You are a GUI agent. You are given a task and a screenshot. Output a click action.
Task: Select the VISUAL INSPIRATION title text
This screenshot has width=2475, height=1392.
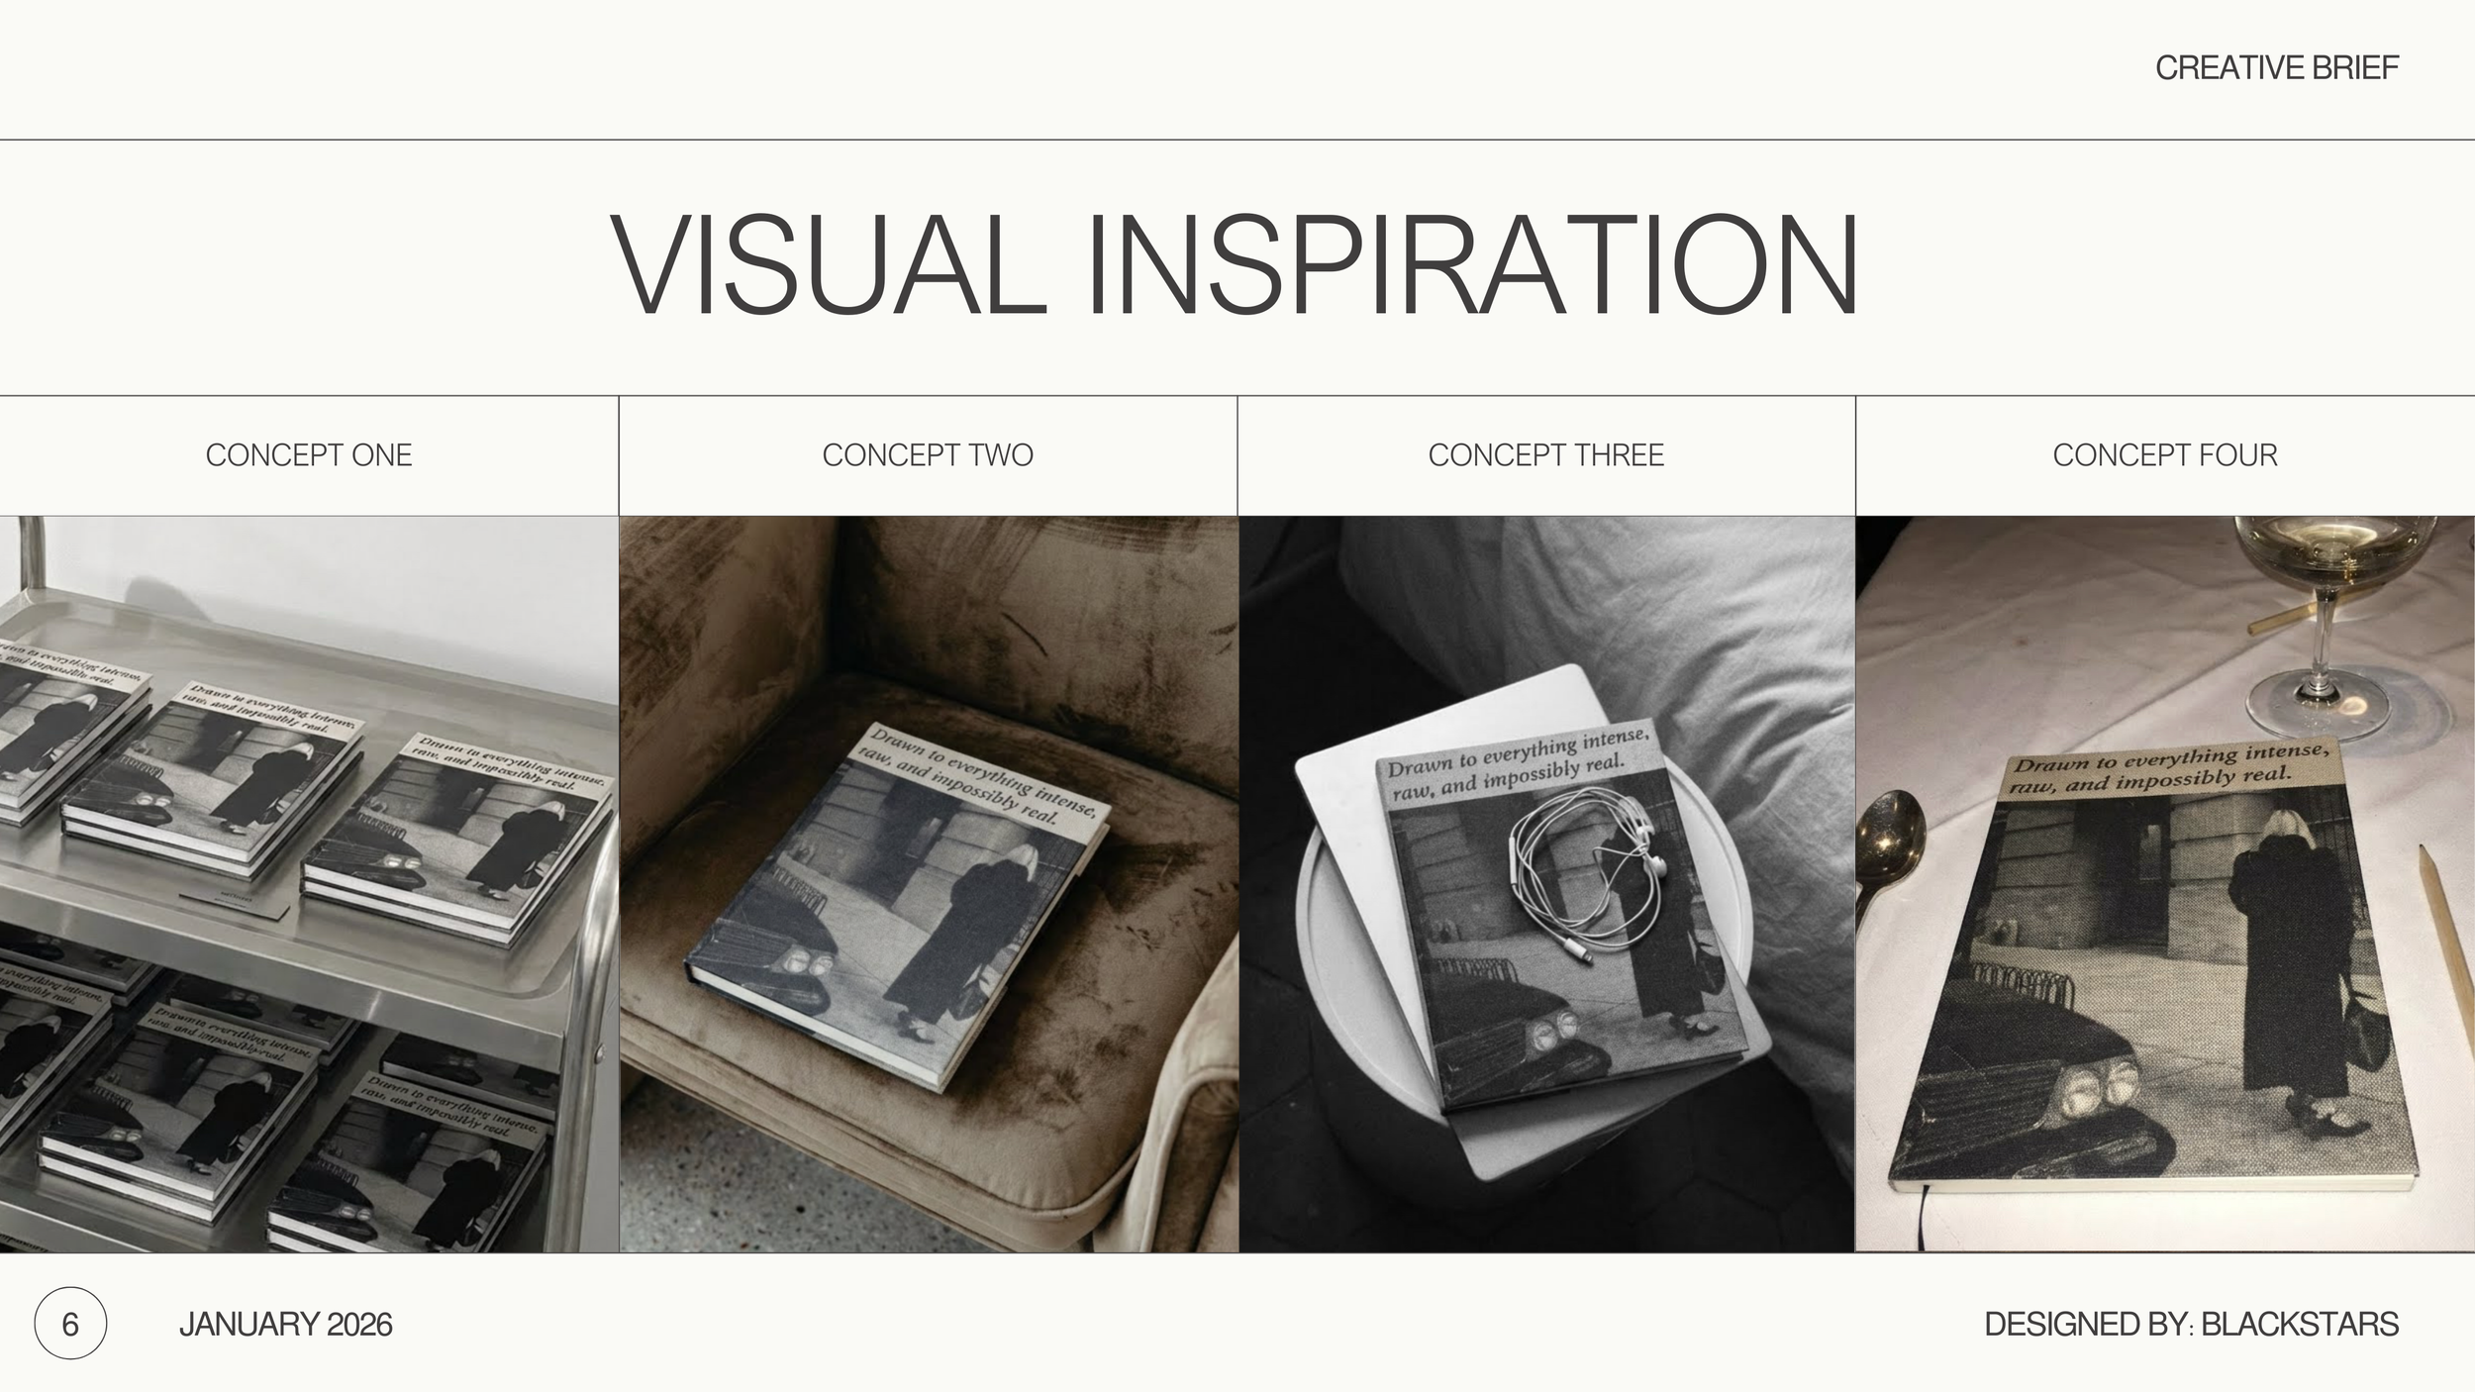[x=1235, y=267]
